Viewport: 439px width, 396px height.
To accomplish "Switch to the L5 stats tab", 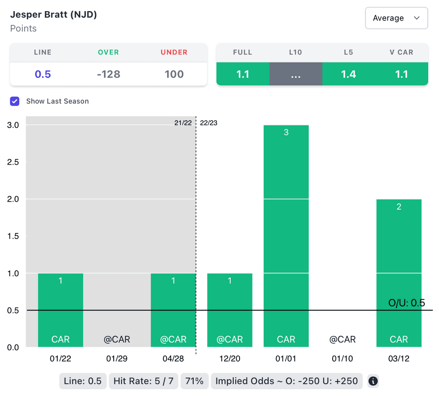I will coord(348,74).
